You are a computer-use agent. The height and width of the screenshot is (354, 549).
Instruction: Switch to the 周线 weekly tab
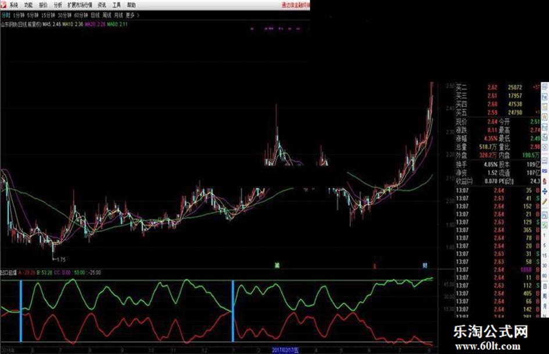pos(107,16)
